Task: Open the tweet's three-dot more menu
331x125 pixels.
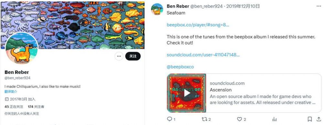Action: pyautogui.click(x=318, y=6)
